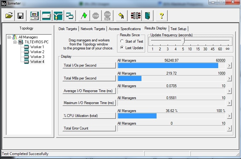
Task: Select TILTEVROS-PC in topology tree
Action: pos(37,42)
